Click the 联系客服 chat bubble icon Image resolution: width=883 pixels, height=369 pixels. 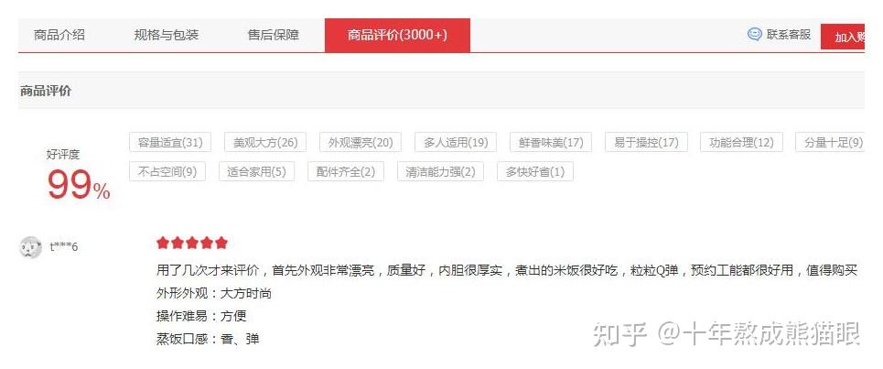pyautogui.click(x=755, y=35)
